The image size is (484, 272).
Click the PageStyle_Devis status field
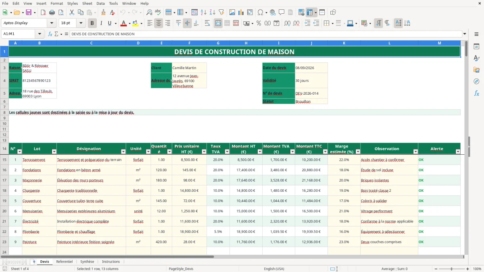point(181,269)
